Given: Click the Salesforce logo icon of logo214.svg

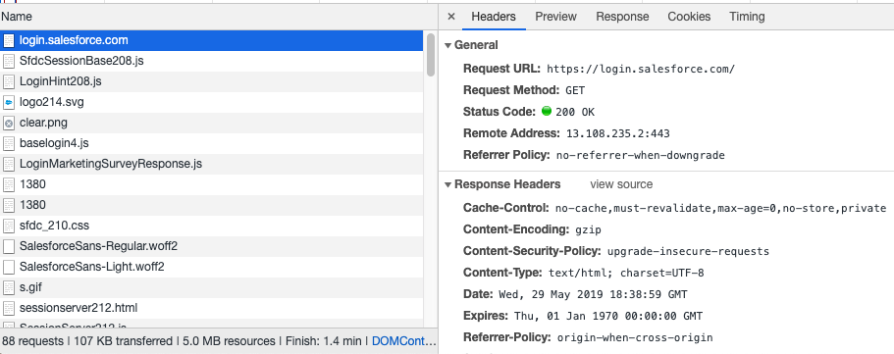Looking at the screenshot, I should (x=9, y=102).
